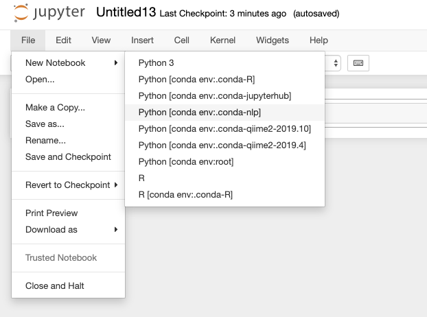Viewport: 427px width, 317px height.
Task: Open the Insert menu
Action: 142,40
